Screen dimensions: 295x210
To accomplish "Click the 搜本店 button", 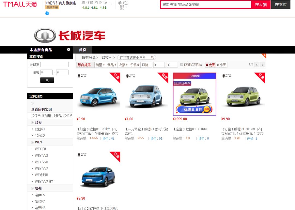I will 281,5.
